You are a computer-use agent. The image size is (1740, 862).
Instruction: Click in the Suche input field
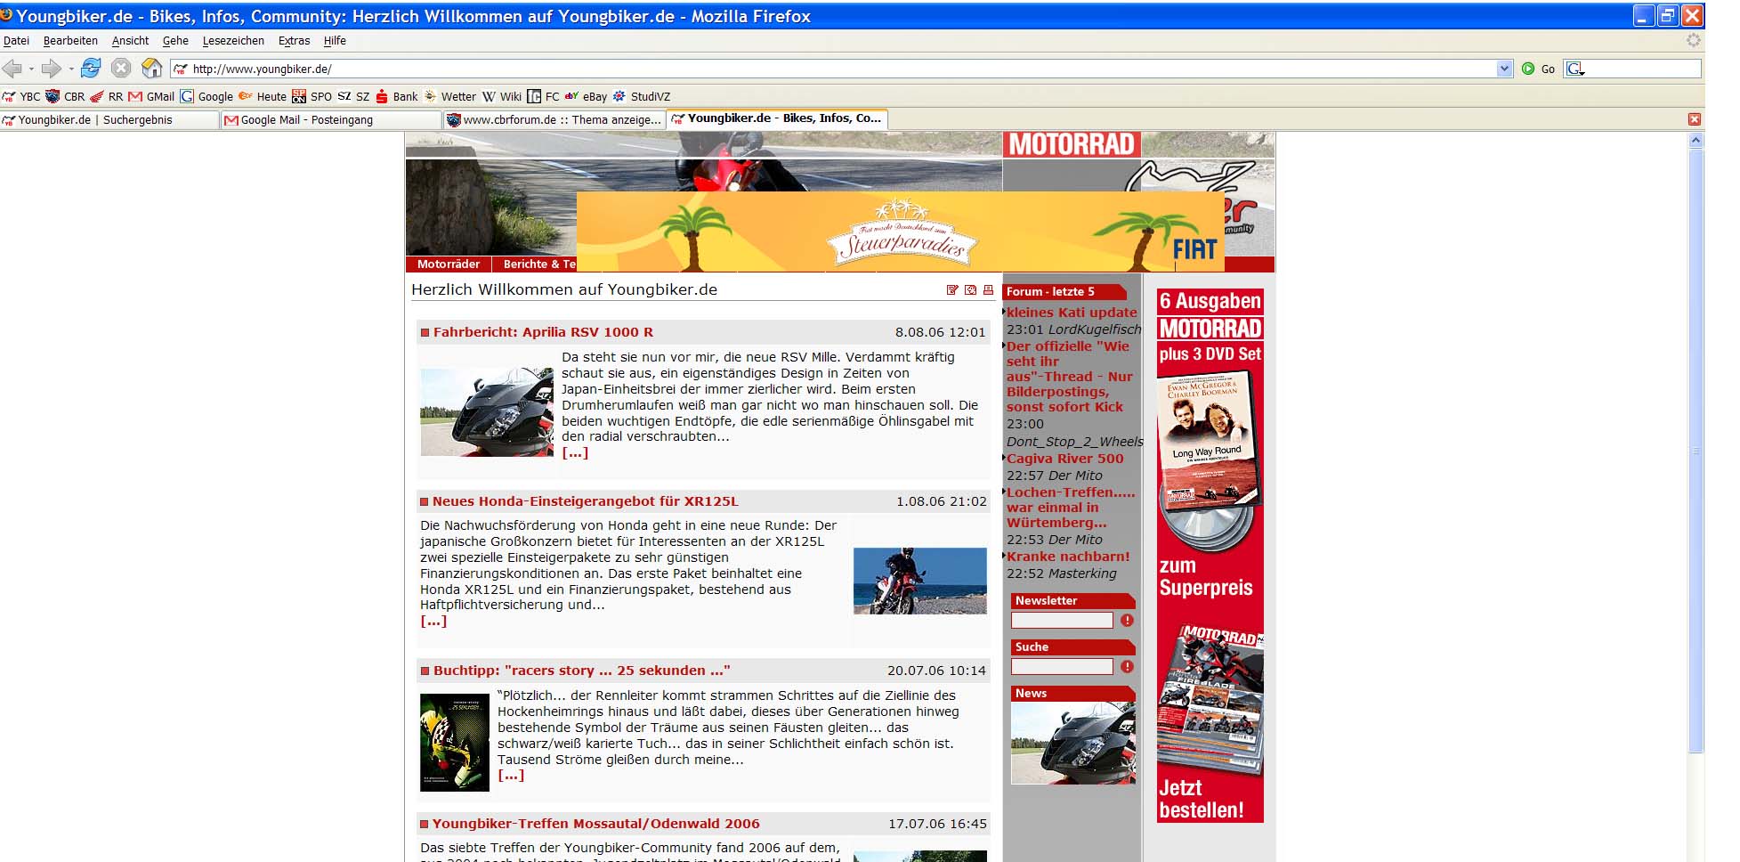pos(1062,667)
